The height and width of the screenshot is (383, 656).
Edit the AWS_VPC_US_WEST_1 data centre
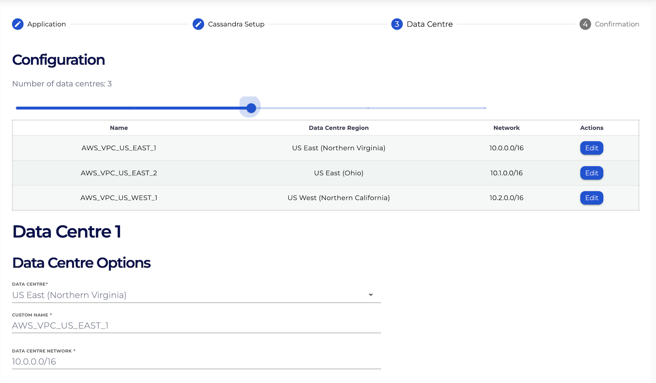click(x=591, y=198)
